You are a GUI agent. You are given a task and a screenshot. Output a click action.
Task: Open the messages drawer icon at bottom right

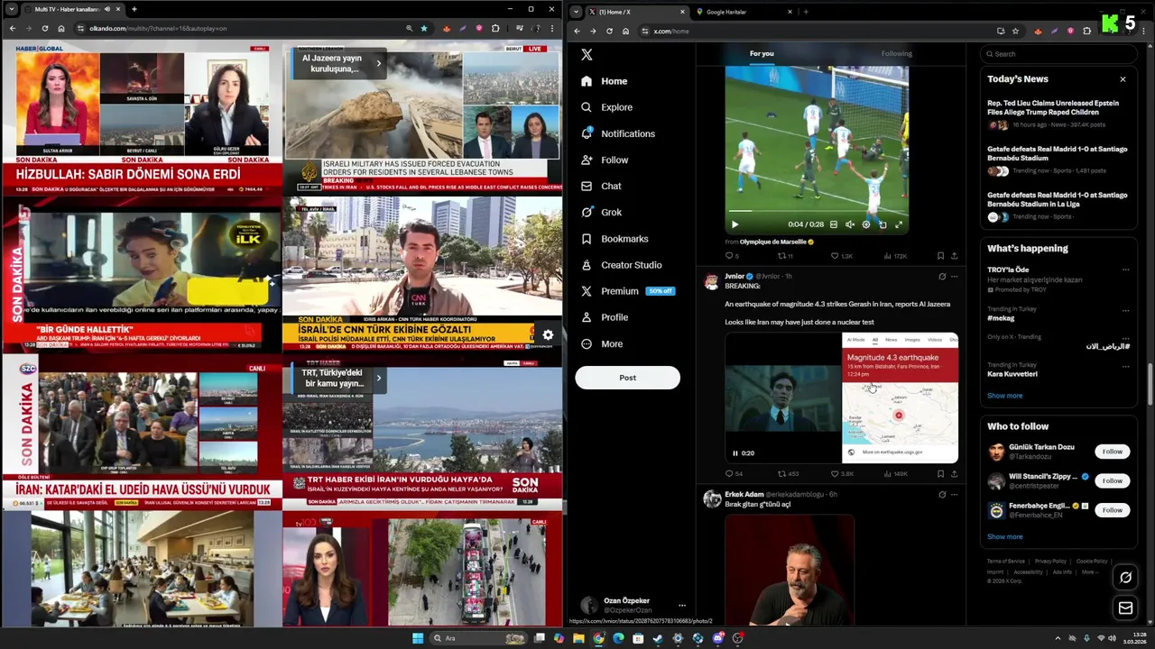pyautogui.click(x=1125, y=608)
